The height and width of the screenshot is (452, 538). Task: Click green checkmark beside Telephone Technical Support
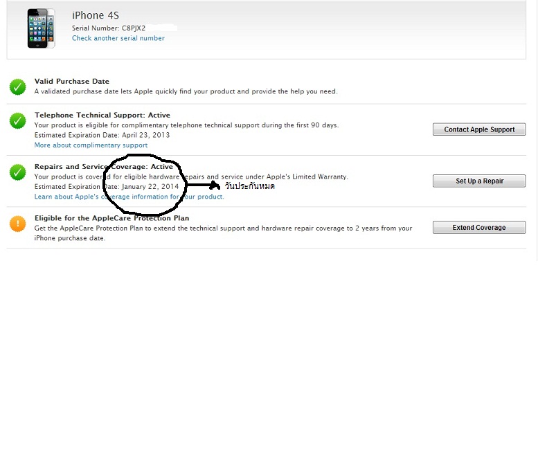coord(18,120)
